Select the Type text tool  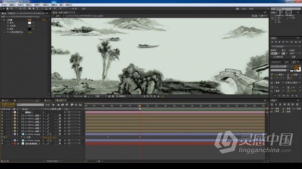(x=38, y=9)
